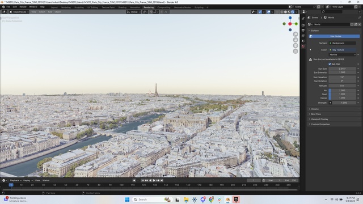This screenshot has width=363, height=204.
Task: Switch to the Layout workspace tab
Action: (54, 7)
